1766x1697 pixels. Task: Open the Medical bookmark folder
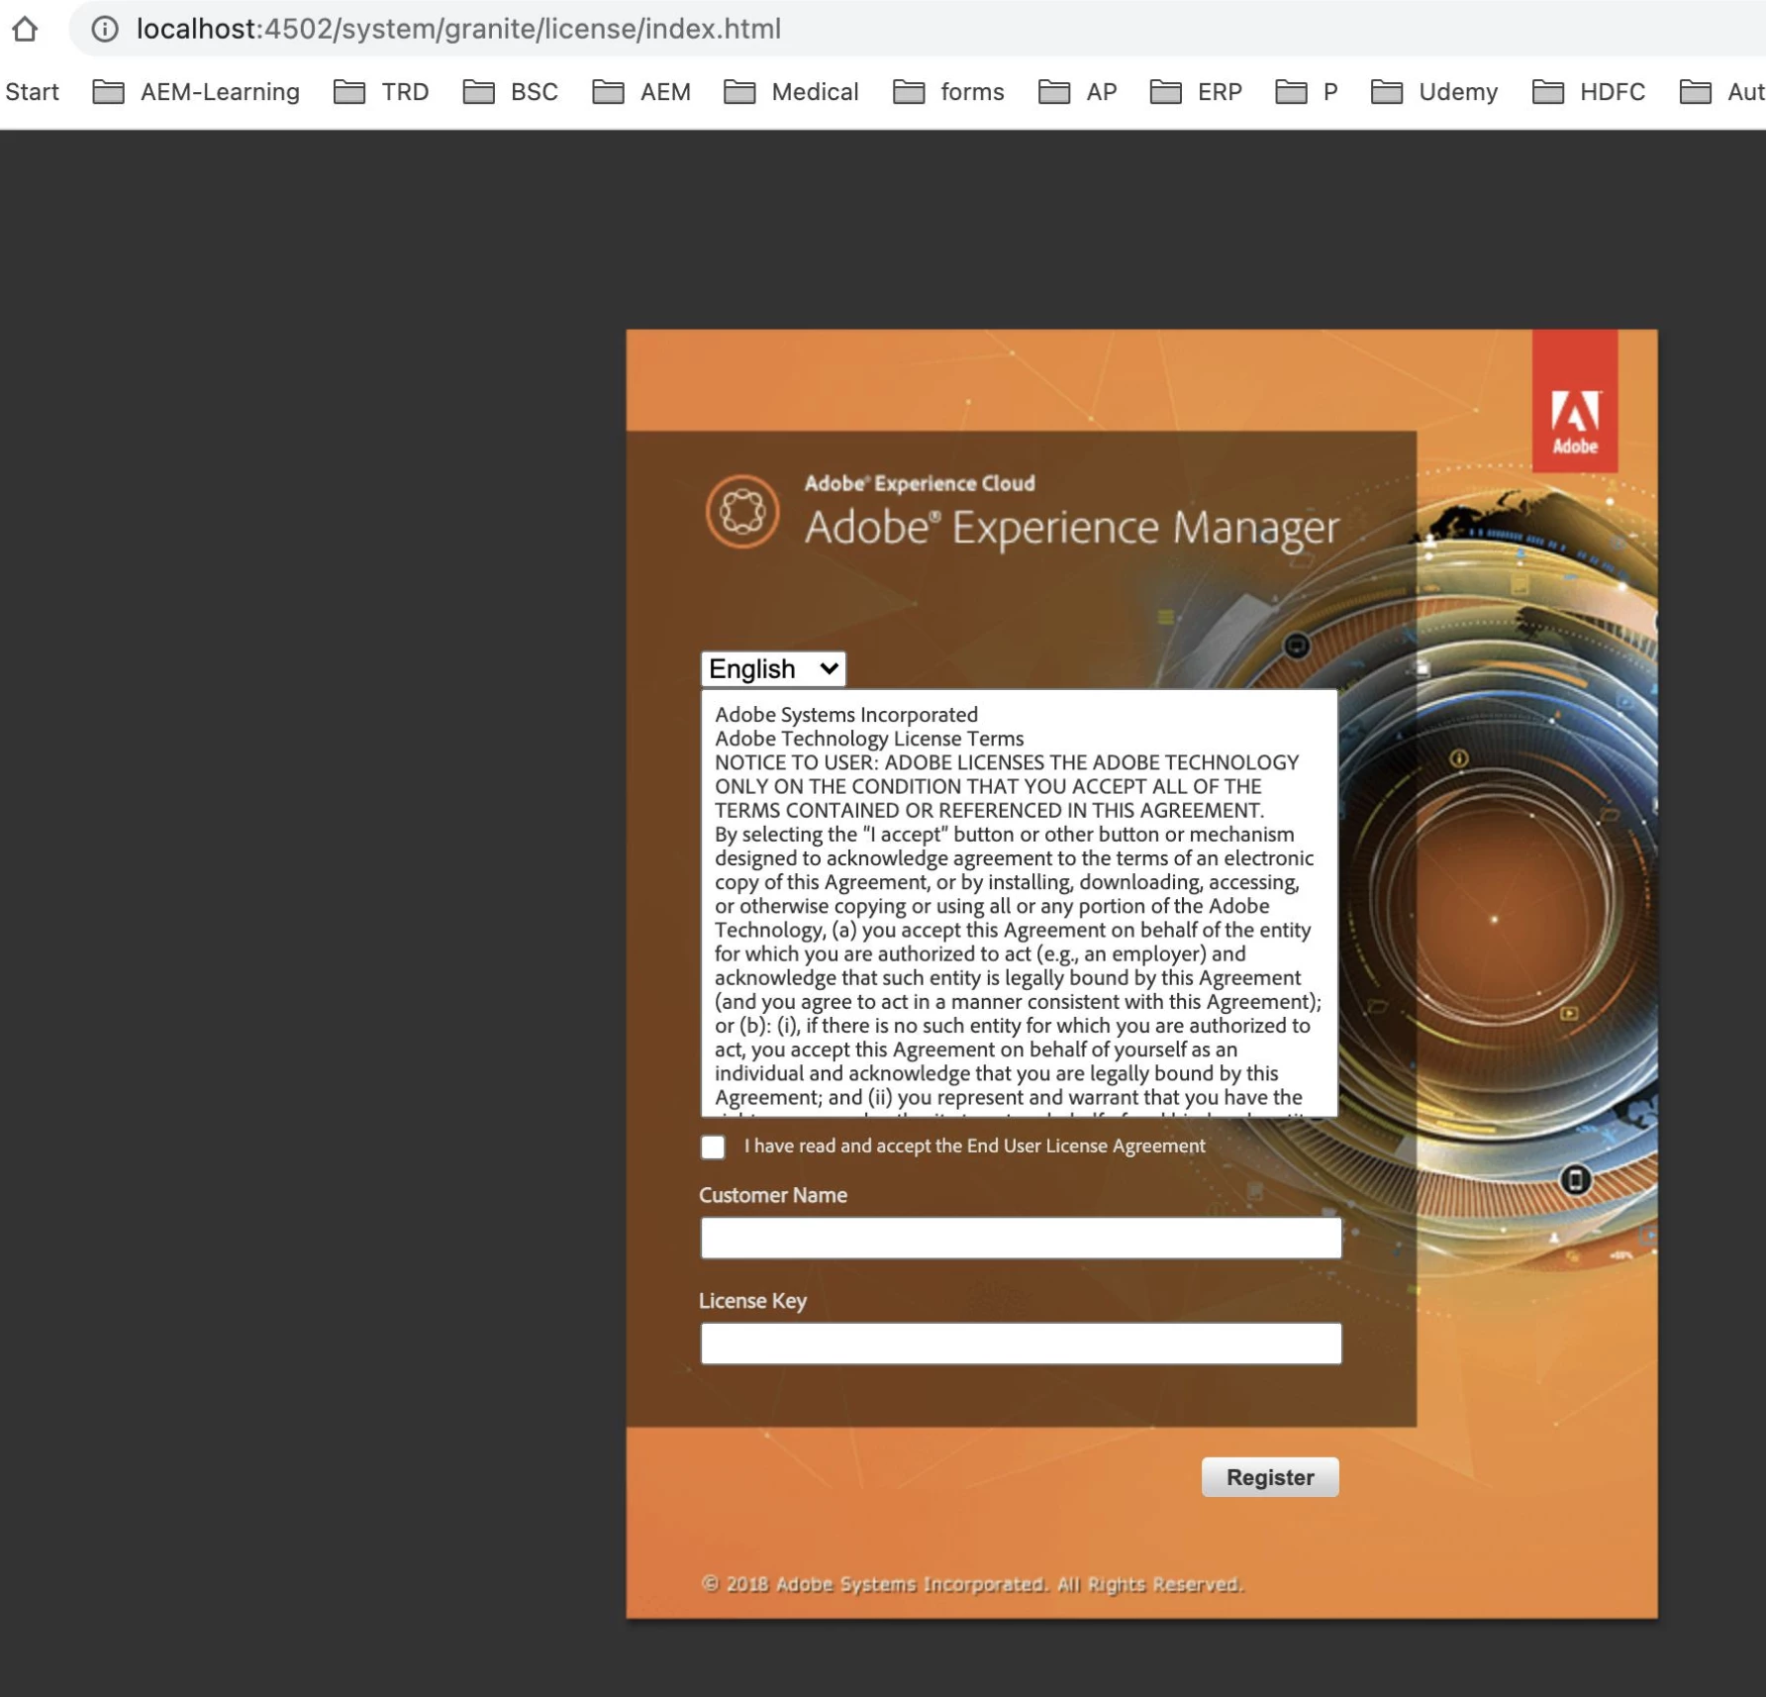(x=791, y=92)
